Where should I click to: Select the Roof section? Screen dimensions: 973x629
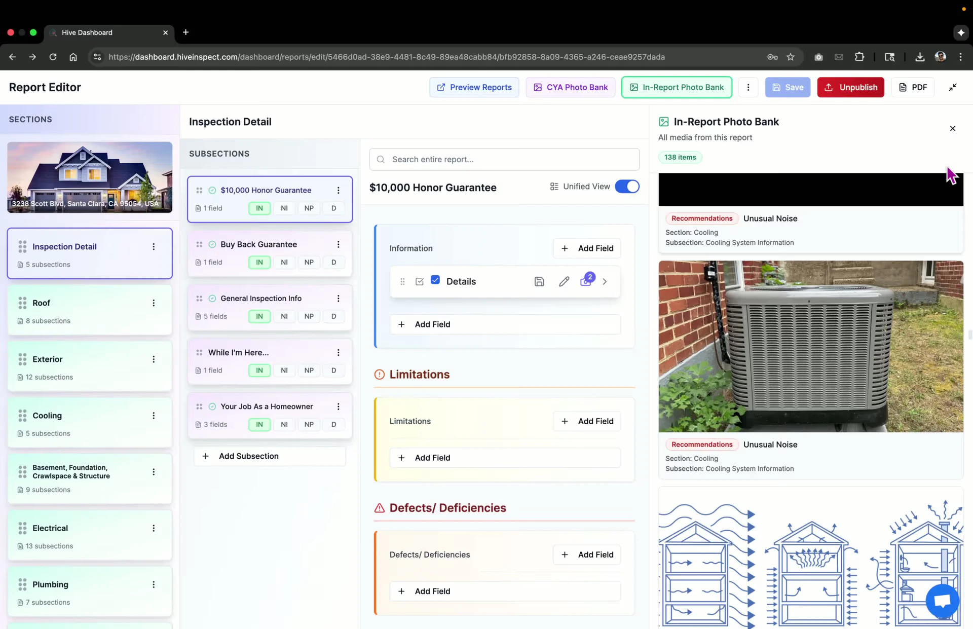pyautogui.click(x=90, y=310)
